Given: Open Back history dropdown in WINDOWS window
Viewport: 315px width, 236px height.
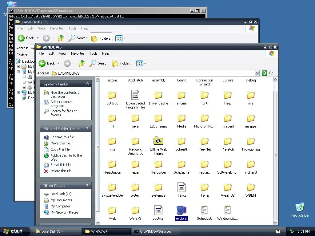Looking at the screenshot, I should [x=59, y=63].
